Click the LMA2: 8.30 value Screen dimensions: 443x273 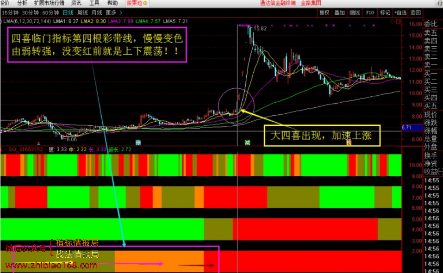click(x=93, y=21)
